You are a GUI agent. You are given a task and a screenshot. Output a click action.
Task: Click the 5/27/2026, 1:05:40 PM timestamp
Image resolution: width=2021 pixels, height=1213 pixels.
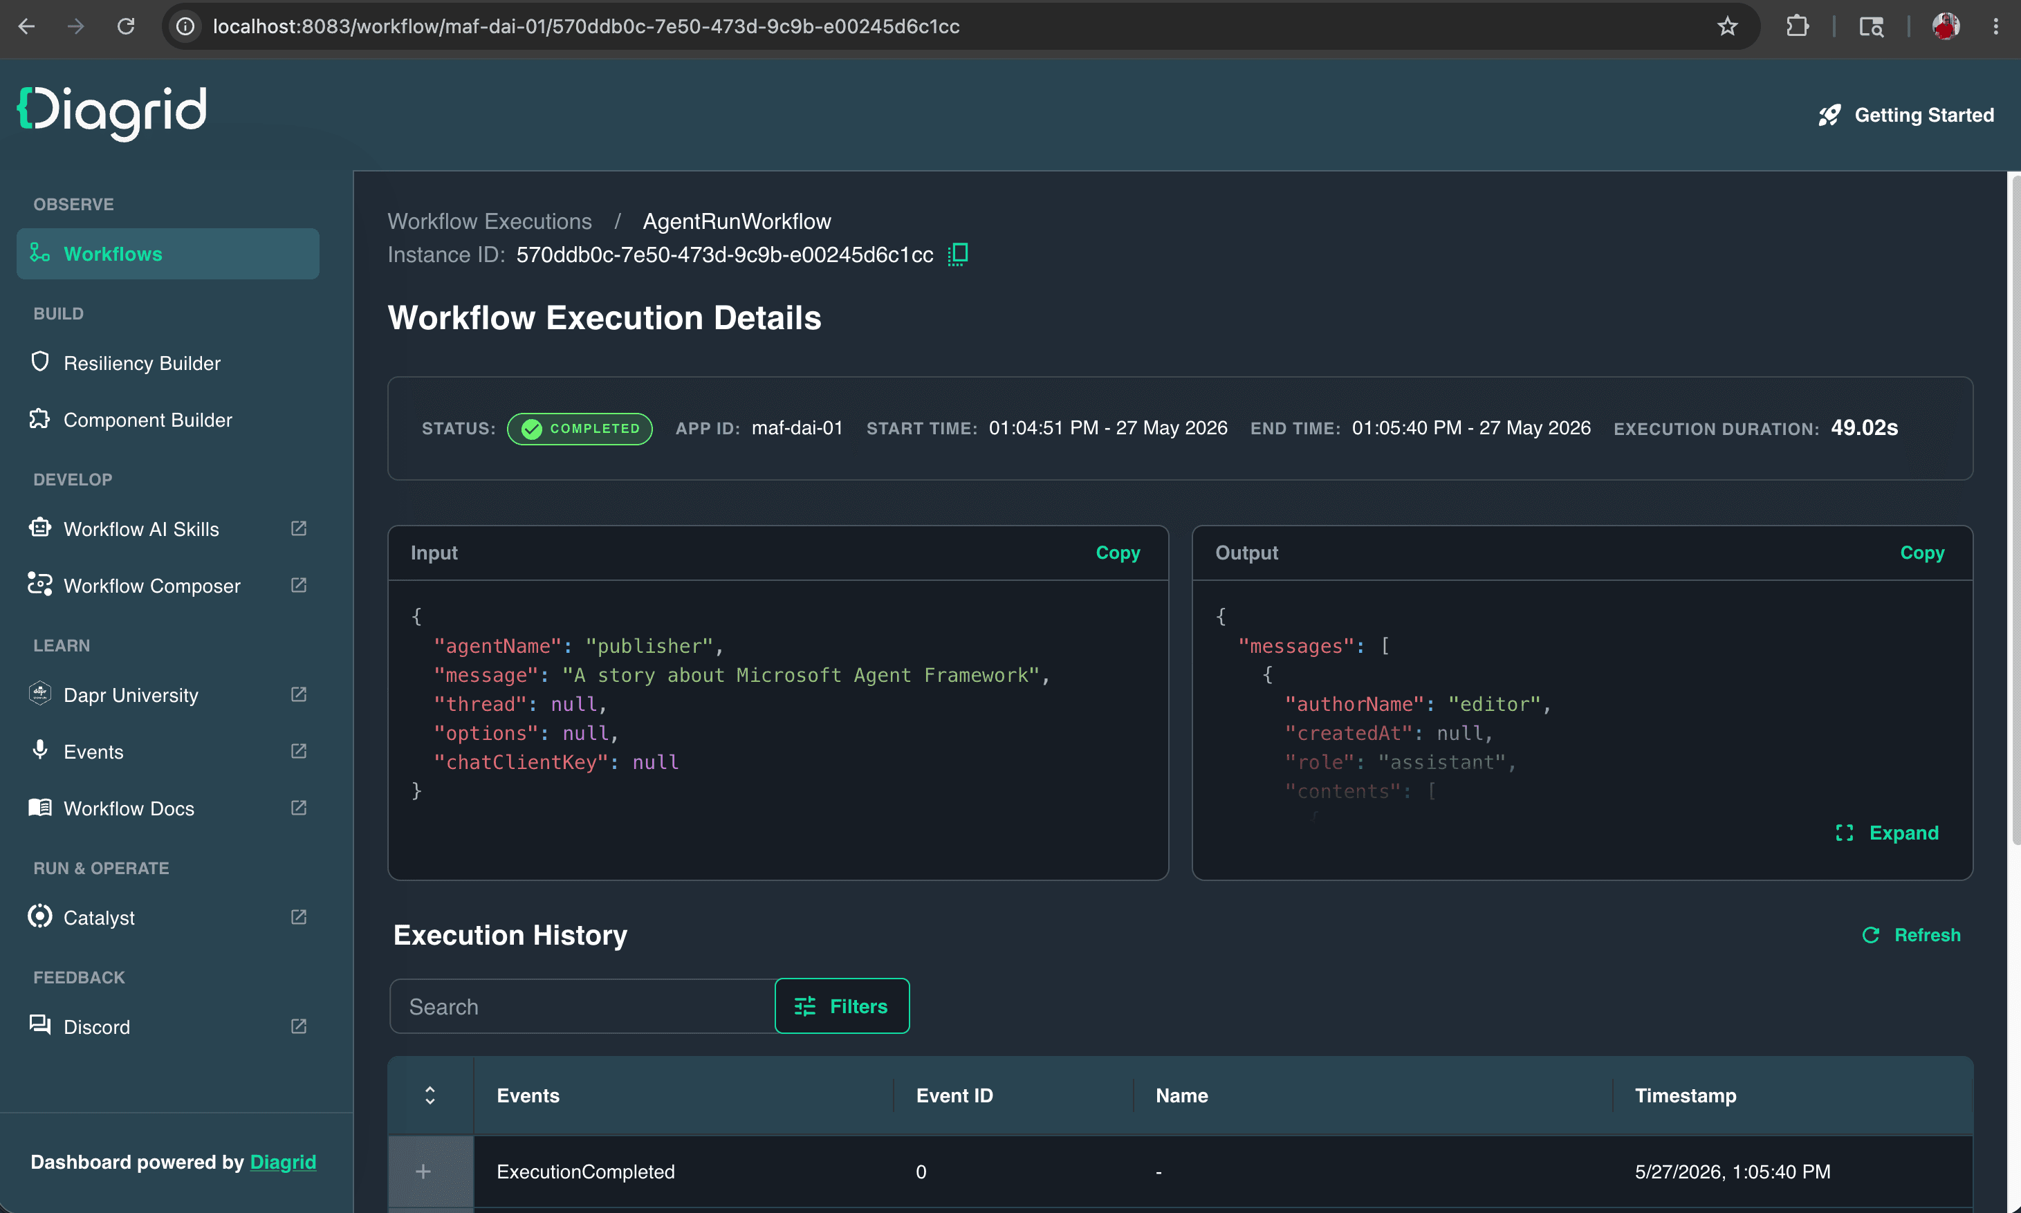1732,1172
